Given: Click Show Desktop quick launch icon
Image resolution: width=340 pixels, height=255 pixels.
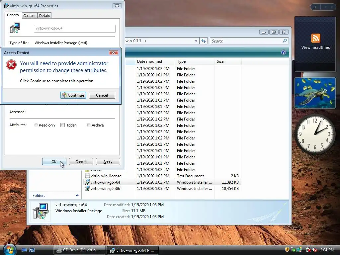Looking at the screenshot, I should [x=24, y=250].
